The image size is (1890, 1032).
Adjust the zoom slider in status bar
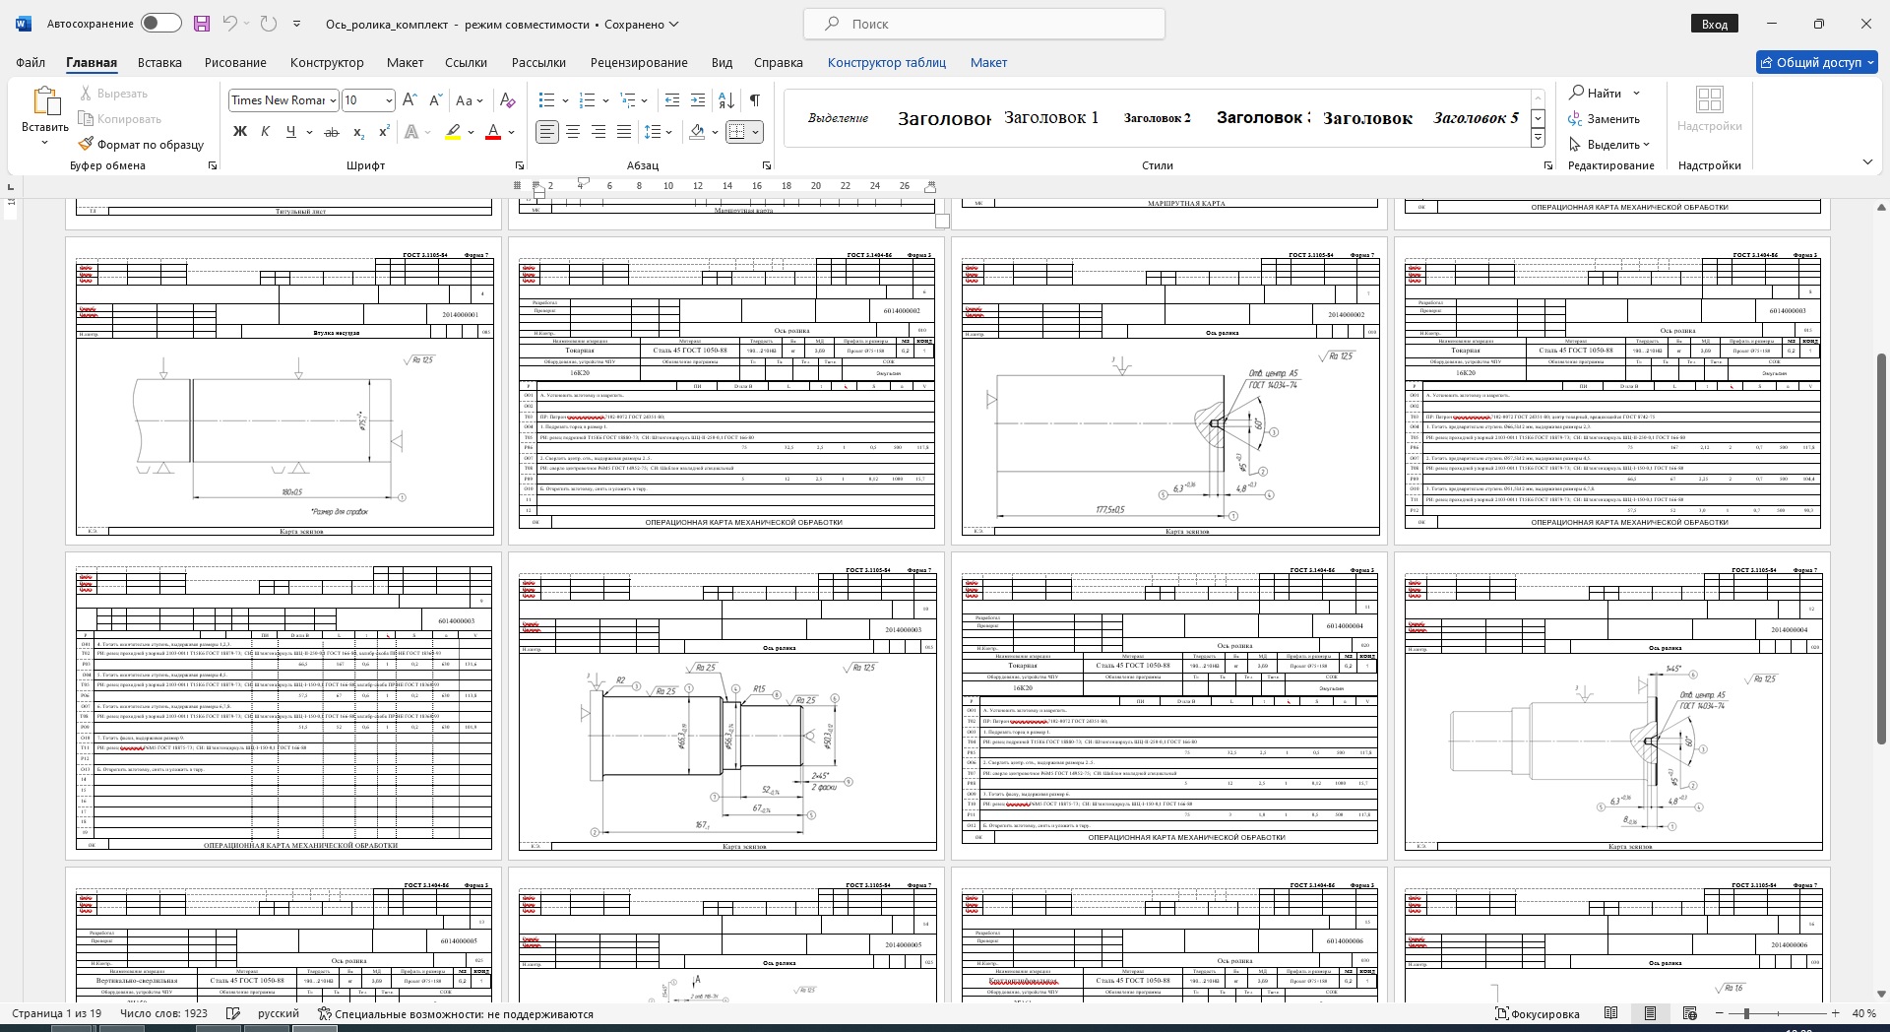(1746, 1013)
